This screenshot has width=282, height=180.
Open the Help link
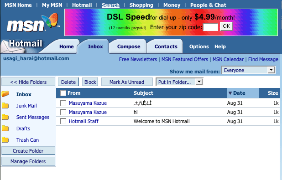coord(220,46)
